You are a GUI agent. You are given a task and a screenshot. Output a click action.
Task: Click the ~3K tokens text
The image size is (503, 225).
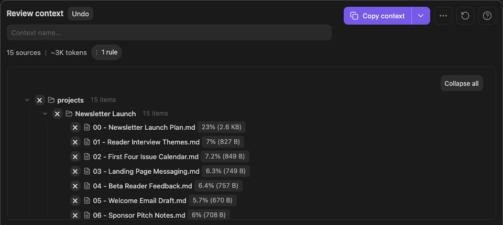click(69, 52)
